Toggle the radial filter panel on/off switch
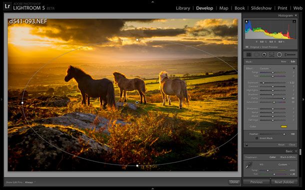The height and width of the screenshot is (190, 305). (x=246, y=145)
